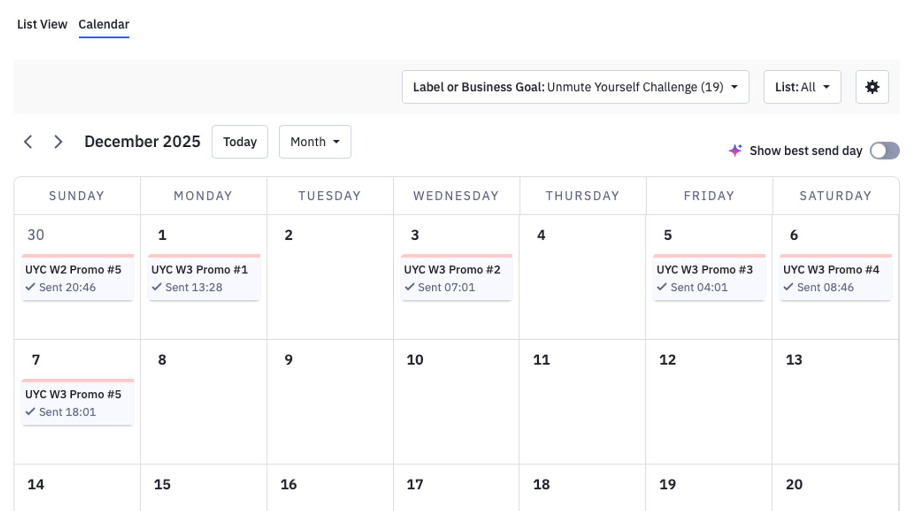Open the Month view dropdown
This screenshot has width=912, height=511.
click(x=314, y=142)
